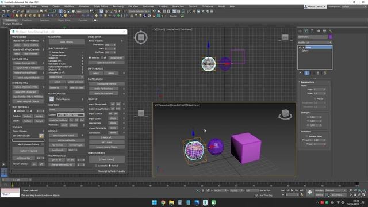Toggle Show End Result button under stack
The width and height of the screenshot is (368, 207).
click(x=306, y=73)
